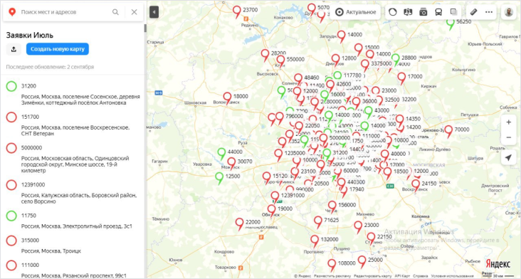Click the Создать новую карту button
Screen dimensions: 521x279
pos(58,49)
